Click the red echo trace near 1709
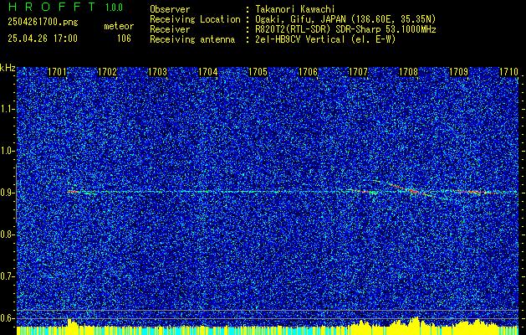Viewport: 526px width, 335px height. tap(475, 192)
